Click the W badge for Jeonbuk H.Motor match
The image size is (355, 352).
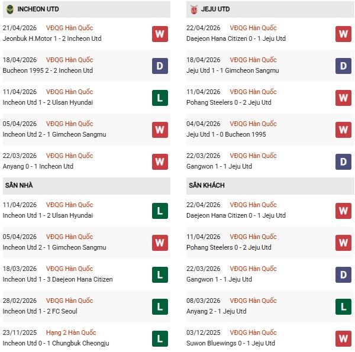point(159,34)
